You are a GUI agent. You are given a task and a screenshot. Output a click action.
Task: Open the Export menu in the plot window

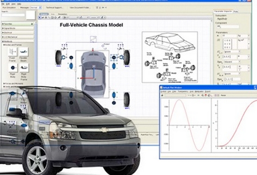pyautogui.click(x=207, y=91)
